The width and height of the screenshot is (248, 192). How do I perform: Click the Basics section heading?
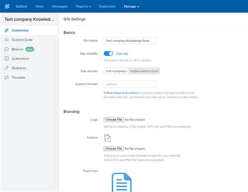click(69, 32)
